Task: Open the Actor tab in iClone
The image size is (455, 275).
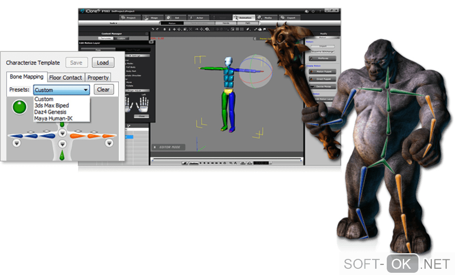Action: [x=199, y=18]
